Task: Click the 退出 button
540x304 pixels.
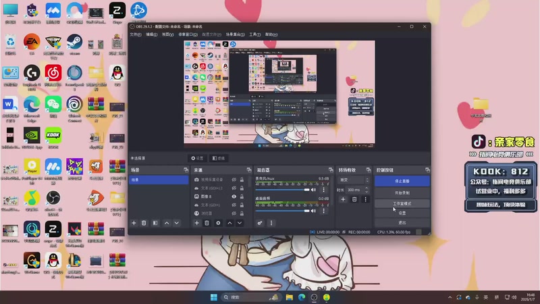Action: (402, 223)
